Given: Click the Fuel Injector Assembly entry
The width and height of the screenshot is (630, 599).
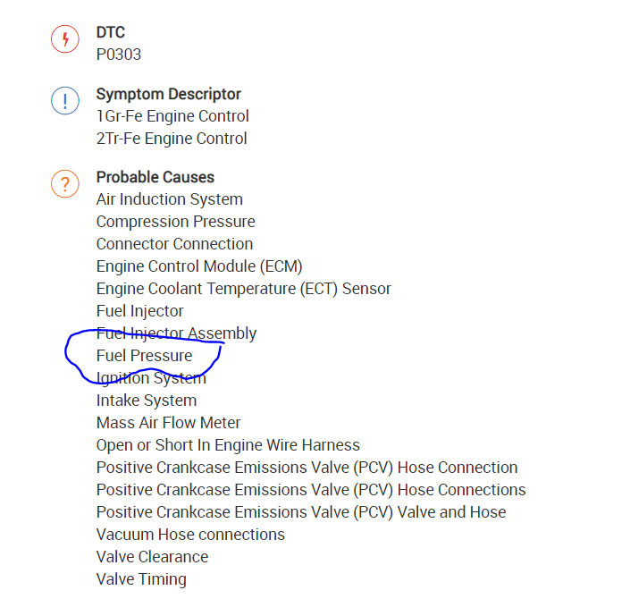Looking at the screenshot, I should pyautogui.click(x=177, y=333).
